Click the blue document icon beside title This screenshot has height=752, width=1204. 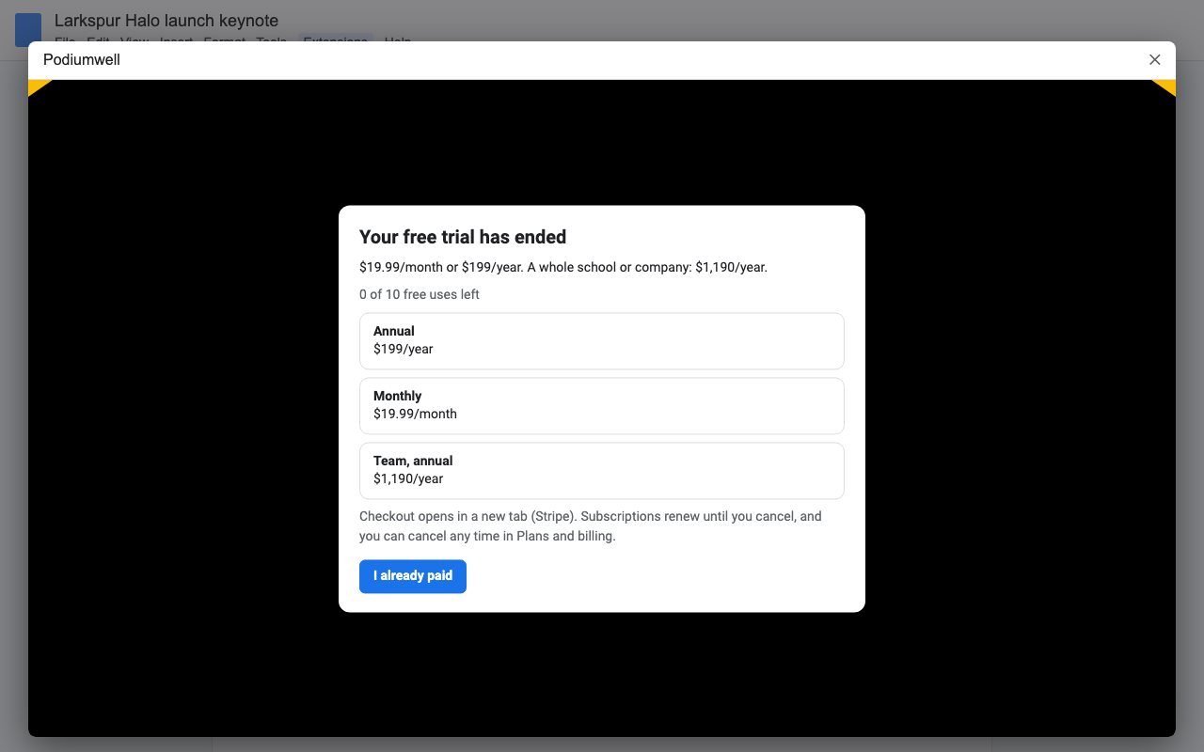[28, 30]
